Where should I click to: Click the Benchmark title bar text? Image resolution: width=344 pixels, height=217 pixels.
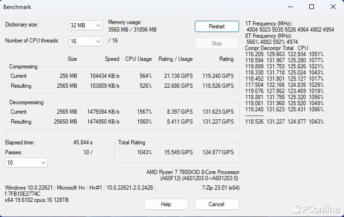pyautogui.click(x=17, y=7)
